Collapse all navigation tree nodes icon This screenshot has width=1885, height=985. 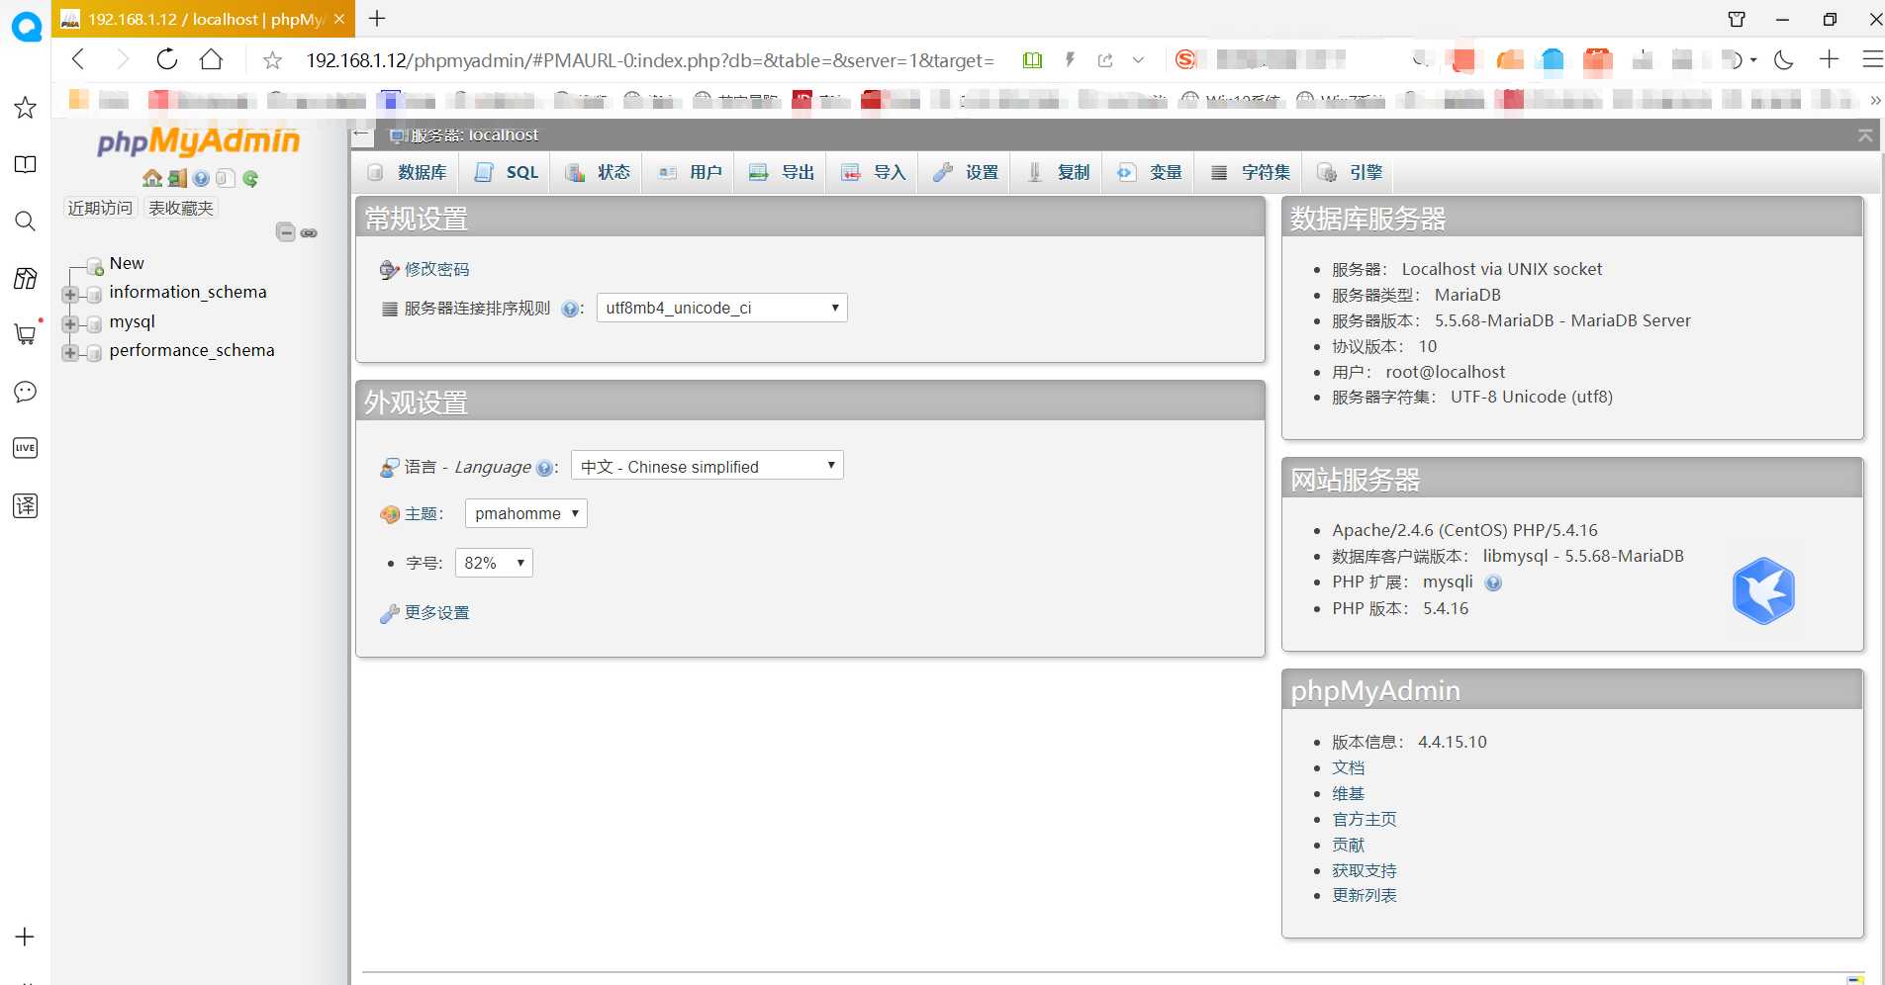[x=286, y=232]
